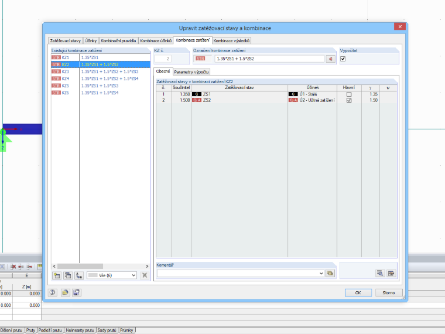Open the Podloží prutu tab in background
The image size is (445, 334).
pos(50,330)
